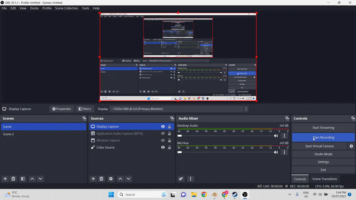Image resolution: width=356 pixels, height=200 pixels.
Task: Pop out the Sources dock
Action: pyautogui.click(x=172, y=118)
